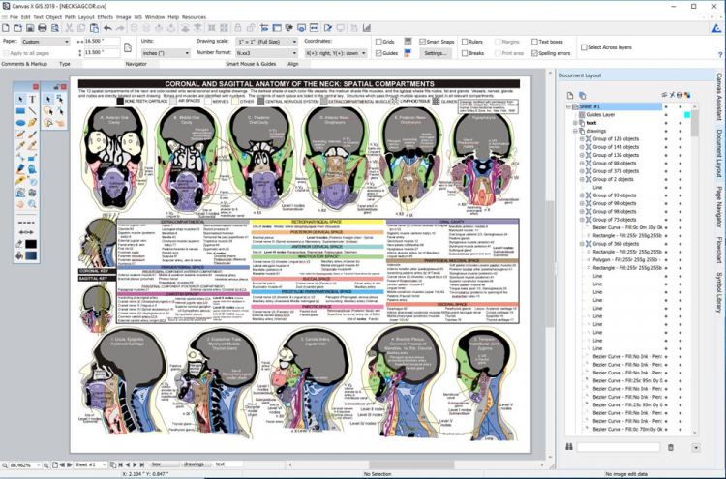Expand Group of 375 objects
The width and height of the screenshot is (726, 479).
tap(582, 171)
